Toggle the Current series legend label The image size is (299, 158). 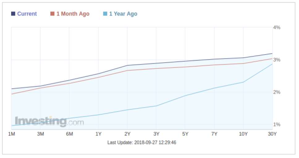point(27,14)
